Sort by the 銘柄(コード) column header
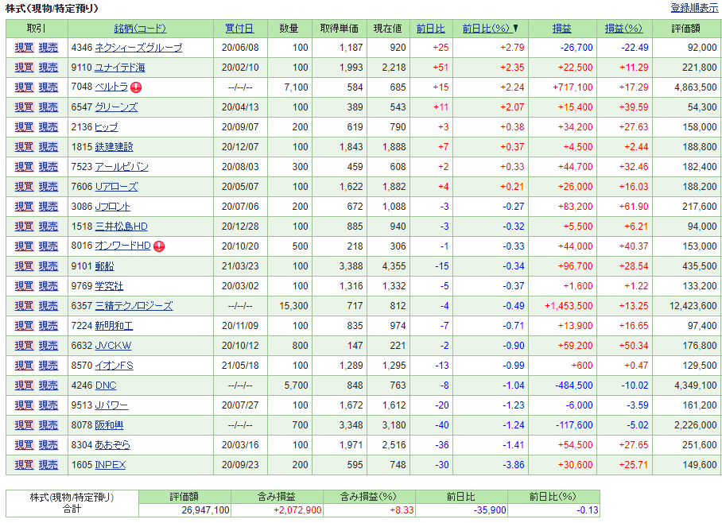 point(140,29)
